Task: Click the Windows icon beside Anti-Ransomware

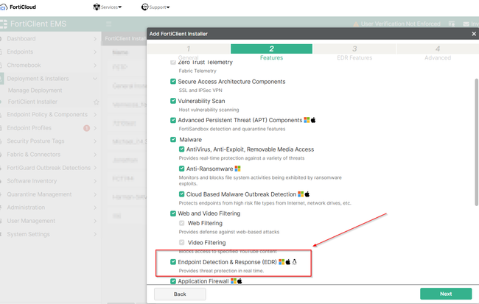Action: 237,169
